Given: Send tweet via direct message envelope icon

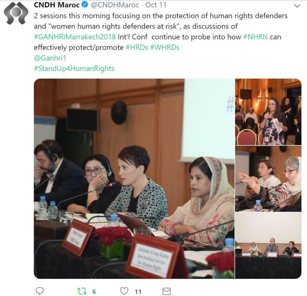Looking at the screenshot, I should pyautogui.click(x=167, y=291).
